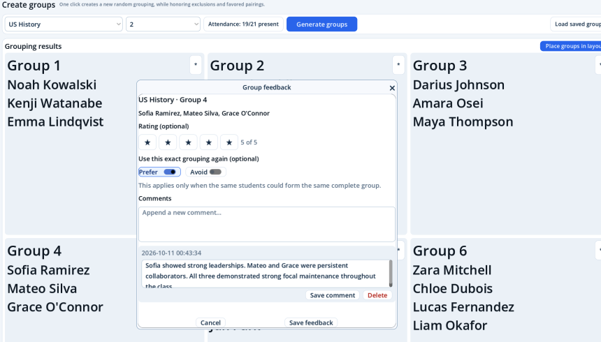Click the Group 3 heading

point(440,66)
